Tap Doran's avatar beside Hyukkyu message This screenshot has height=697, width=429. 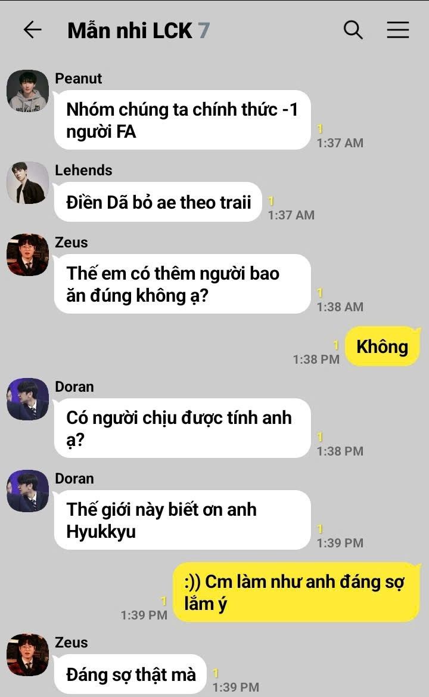tap(27, 491)
